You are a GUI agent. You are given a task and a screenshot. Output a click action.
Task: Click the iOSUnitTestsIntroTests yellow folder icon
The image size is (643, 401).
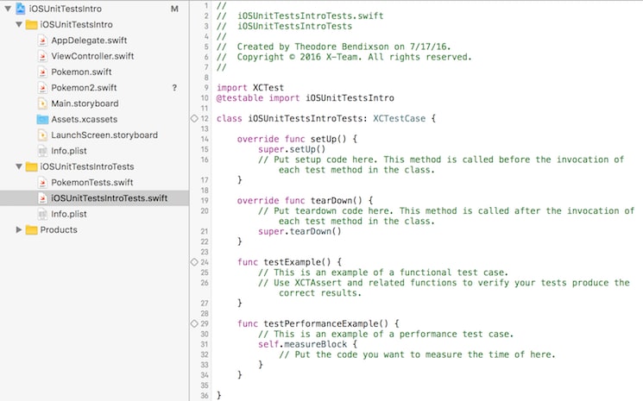coord(32,166)
